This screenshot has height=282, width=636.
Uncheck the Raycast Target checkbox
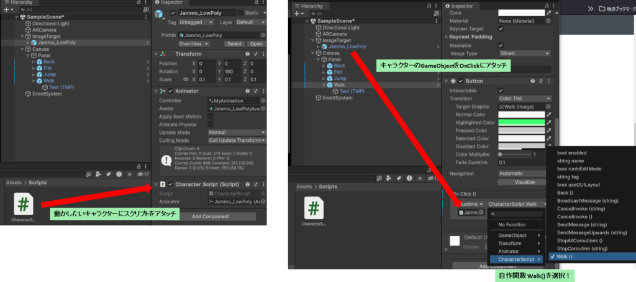point(501,29)
